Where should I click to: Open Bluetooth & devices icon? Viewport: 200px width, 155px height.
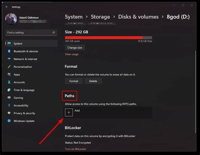tap(9, 51)
